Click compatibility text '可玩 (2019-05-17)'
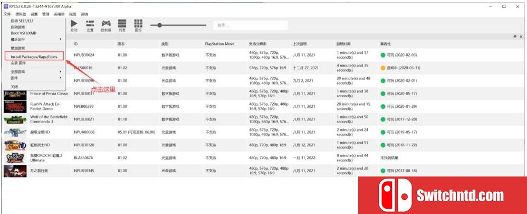The image size is (527, 214). [401, 132]
